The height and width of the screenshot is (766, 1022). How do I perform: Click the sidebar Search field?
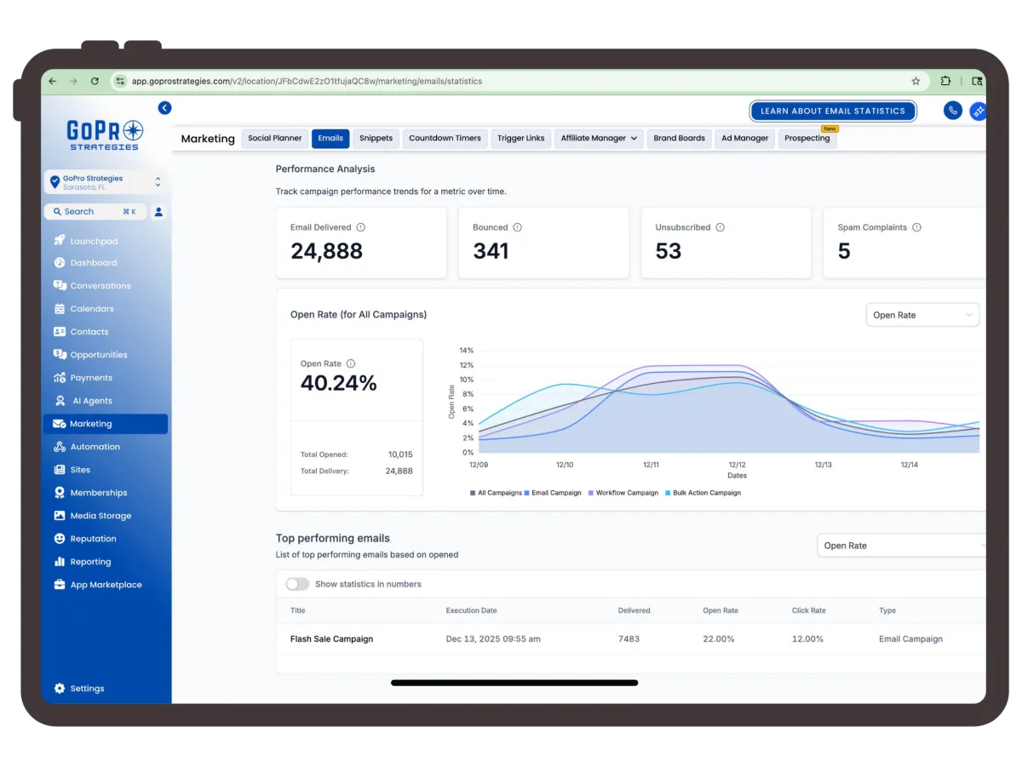pos(95,212)
